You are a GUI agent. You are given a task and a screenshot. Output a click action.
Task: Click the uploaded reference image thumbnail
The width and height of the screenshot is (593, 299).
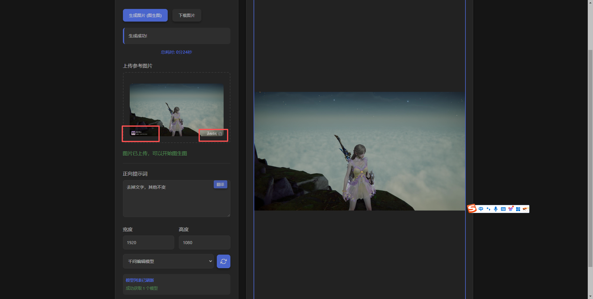pos(177,110)
